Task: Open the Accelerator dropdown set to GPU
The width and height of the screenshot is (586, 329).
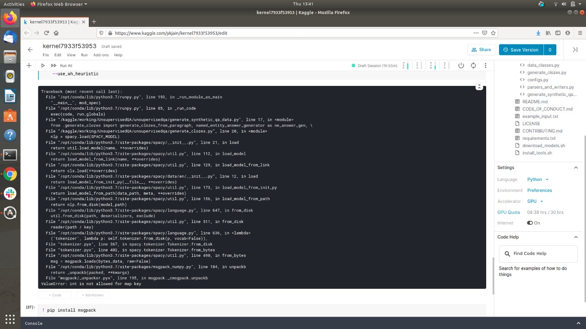Action: tap(534, 201)
